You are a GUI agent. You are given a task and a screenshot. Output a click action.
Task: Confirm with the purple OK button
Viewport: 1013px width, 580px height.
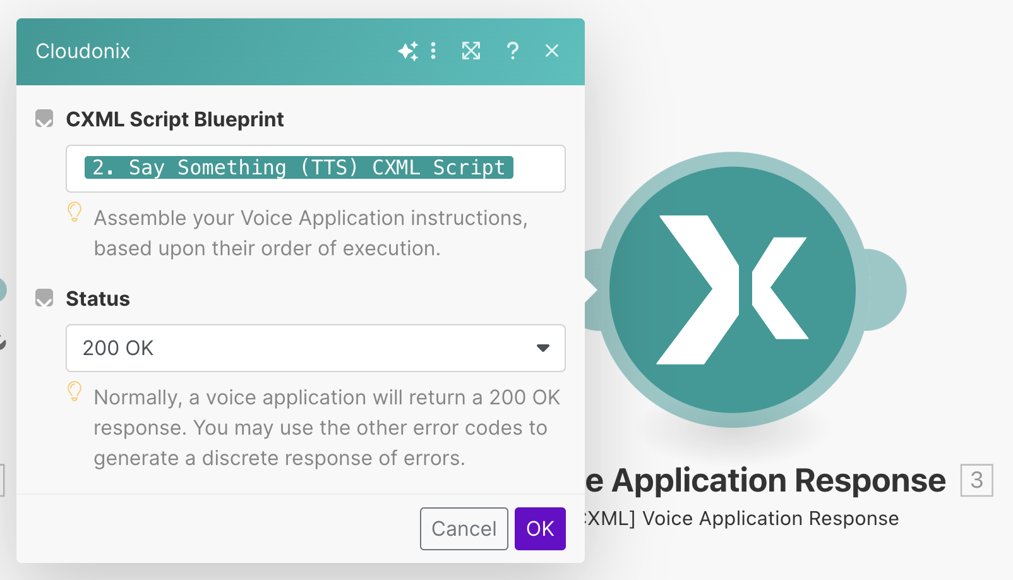point(540,529)
